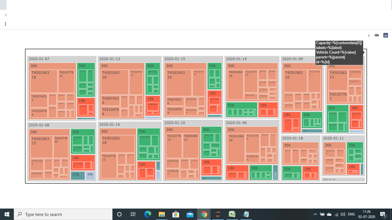The image size is (392, 220).
Task: Click the 45k tile under 2020-01-08
Action: pyautogui.click(x=90, y=176)
